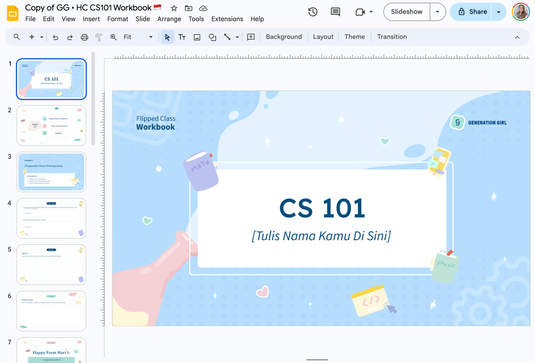Click the Redo arrow icon
This screenshot has width=535, height=363.
tap(70, 37)
